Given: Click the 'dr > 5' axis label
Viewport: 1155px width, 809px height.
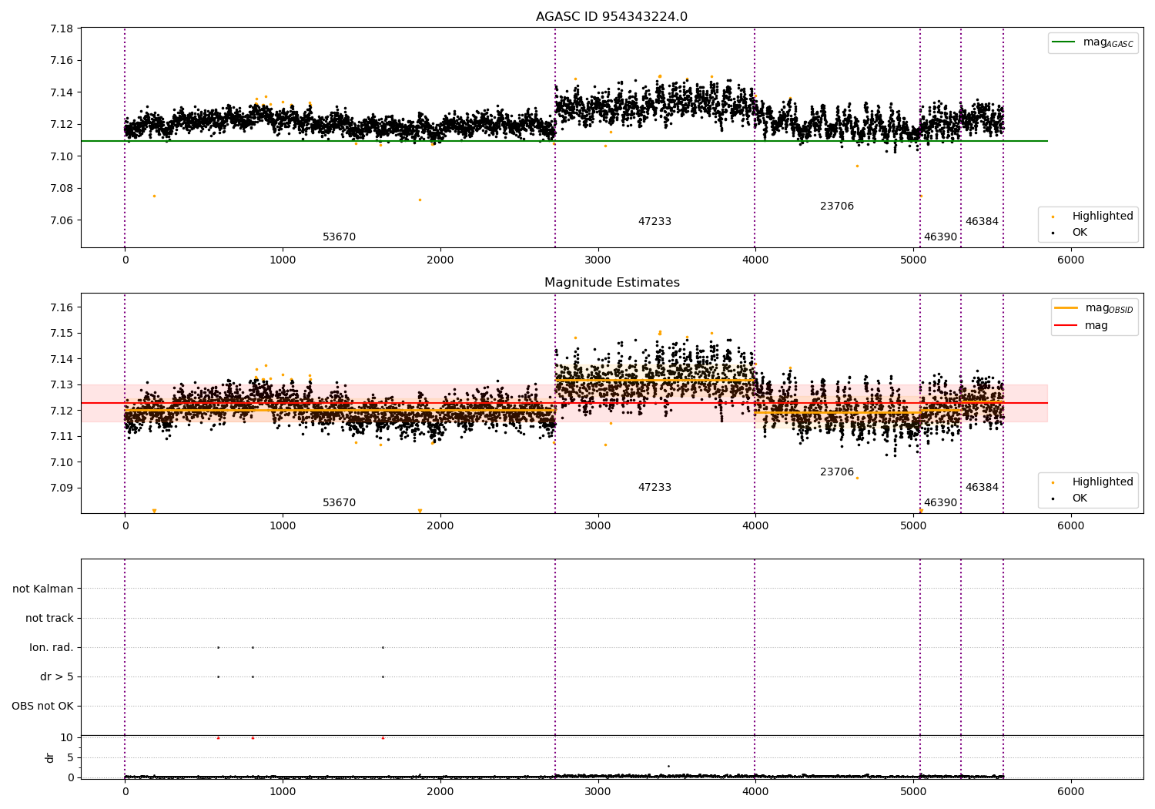Looking at the screenshot, I should 57,677.
